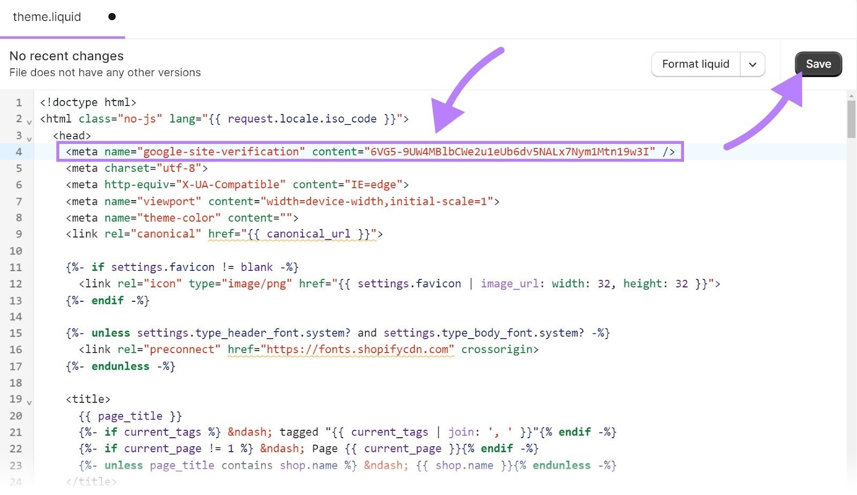Click the No recent changes heading
Screen dimensions: 857x495
(x=66, y=56)
